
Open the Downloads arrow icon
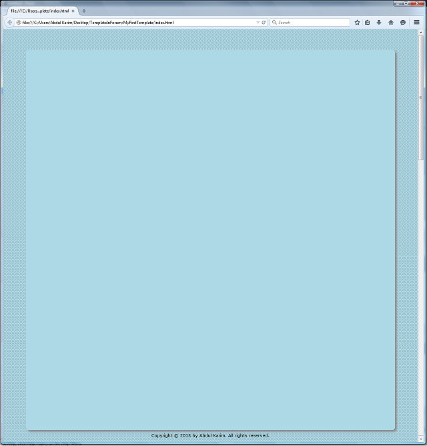[x=379, y=22]
